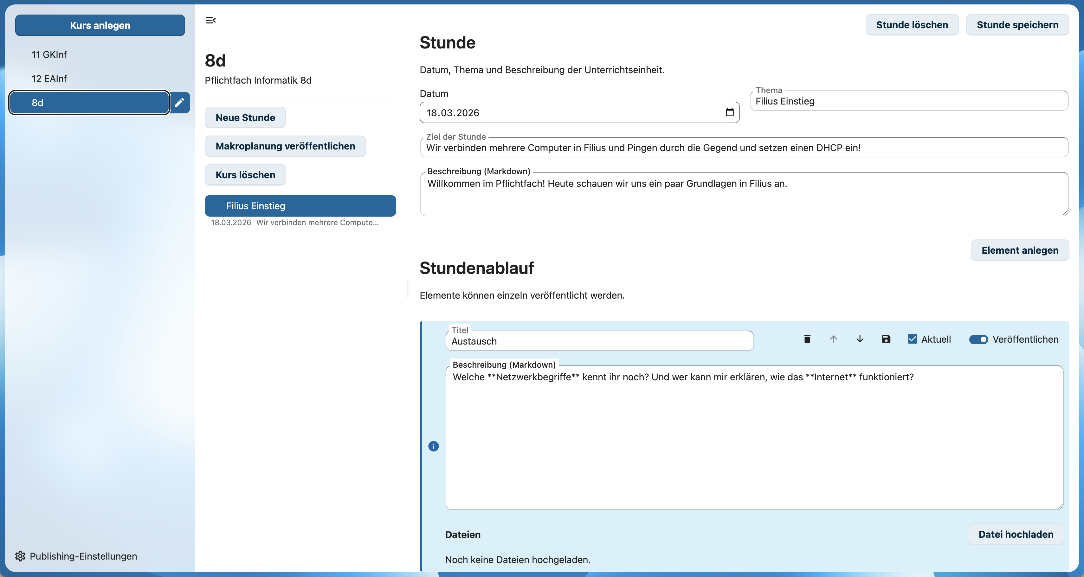Open the calendar picker for Datum
Image resolution: width=1084 pixels, height=577 pixels.
pos(731,112)
